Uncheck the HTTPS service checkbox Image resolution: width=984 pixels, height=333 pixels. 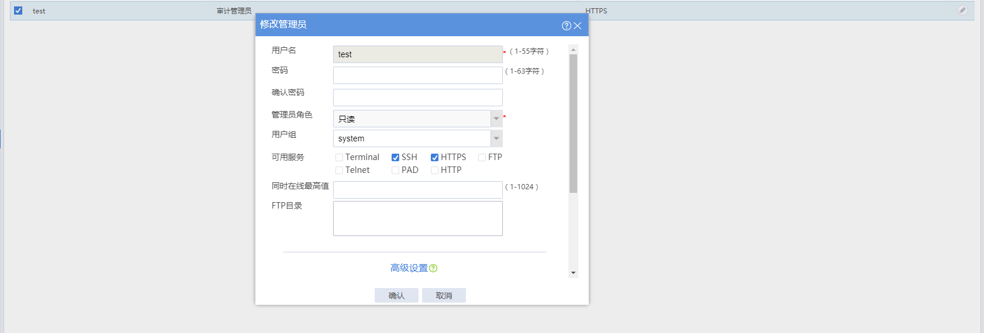435,158
